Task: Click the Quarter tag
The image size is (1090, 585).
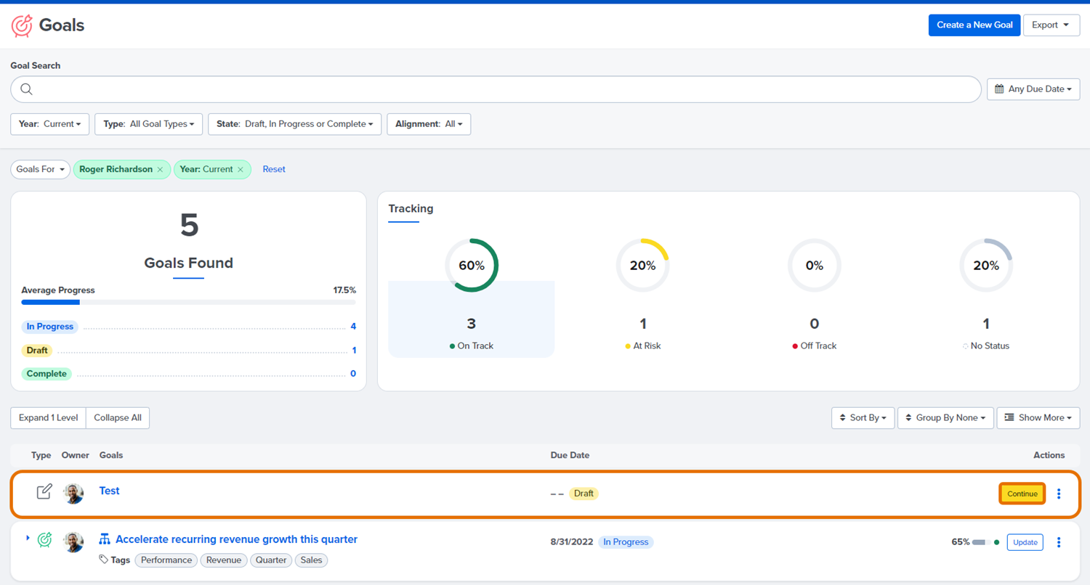Action: pyautogui.click(x=271, y=560)
